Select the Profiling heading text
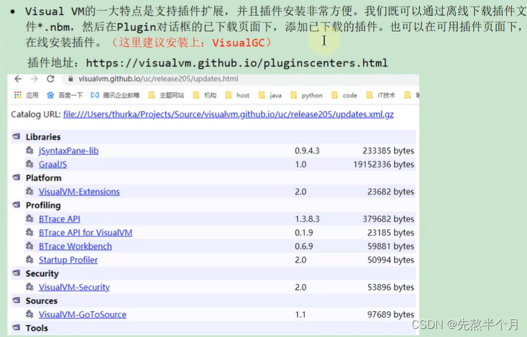 click(x=43, y=205)
